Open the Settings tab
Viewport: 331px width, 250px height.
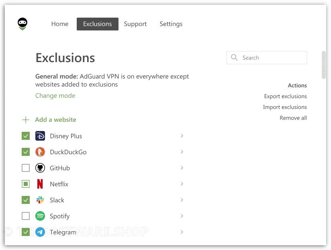(x=171, y=24)
